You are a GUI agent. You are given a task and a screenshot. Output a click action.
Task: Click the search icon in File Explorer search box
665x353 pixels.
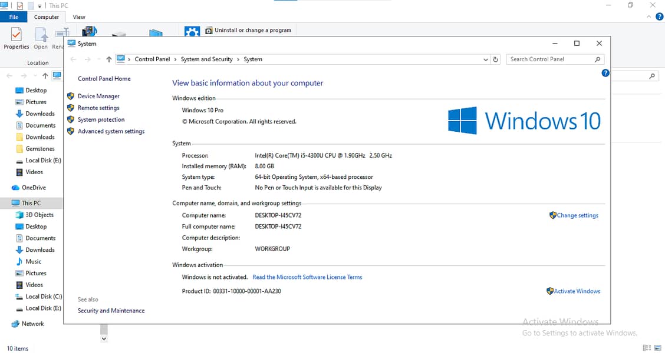tap(652, 76)
